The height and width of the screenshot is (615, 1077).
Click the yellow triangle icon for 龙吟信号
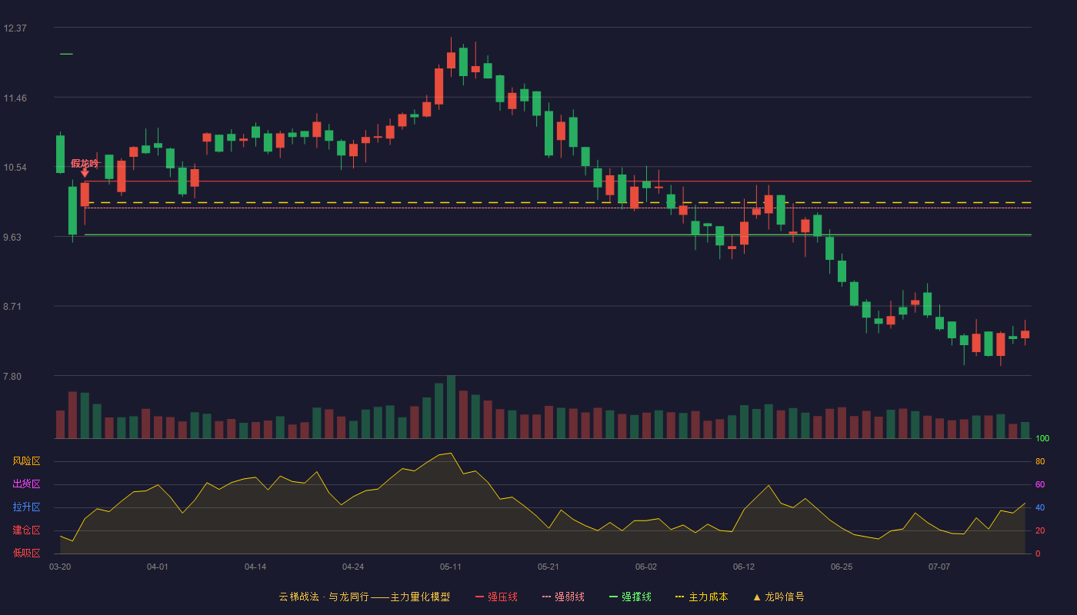757,597
